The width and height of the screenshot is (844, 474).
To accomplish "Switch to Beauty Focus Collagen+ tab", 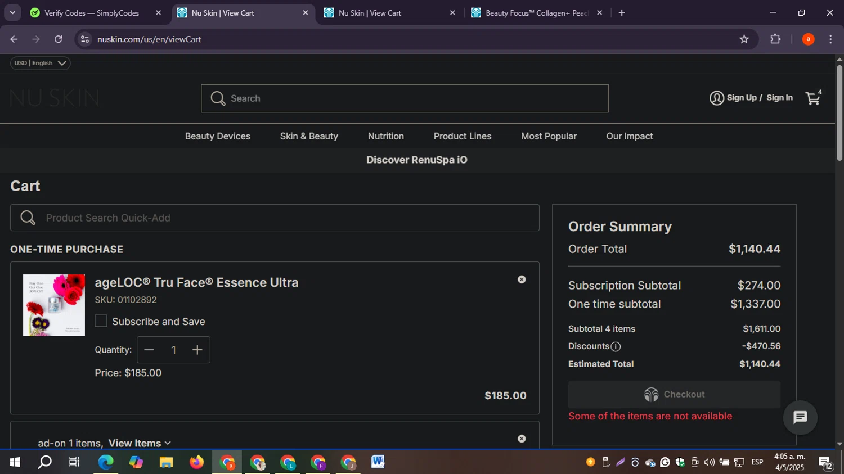I will (x=537, y=13).
